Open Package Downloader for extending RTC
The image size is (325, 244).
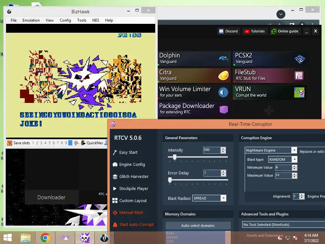[194, 109]
